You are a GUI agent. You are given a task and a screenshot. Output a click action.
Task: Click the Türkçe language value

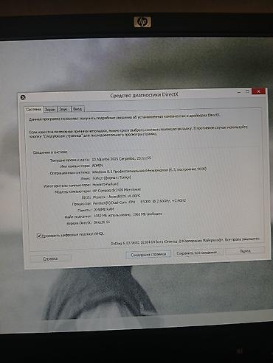click(x=111, y=177)
